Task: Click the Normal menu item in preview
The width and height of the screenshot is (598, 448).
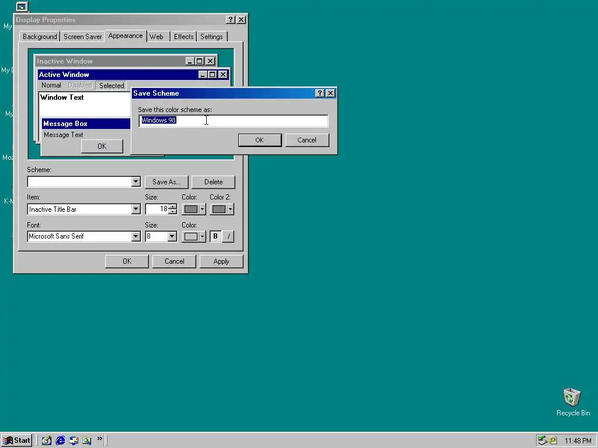Action: pos(51,85)
